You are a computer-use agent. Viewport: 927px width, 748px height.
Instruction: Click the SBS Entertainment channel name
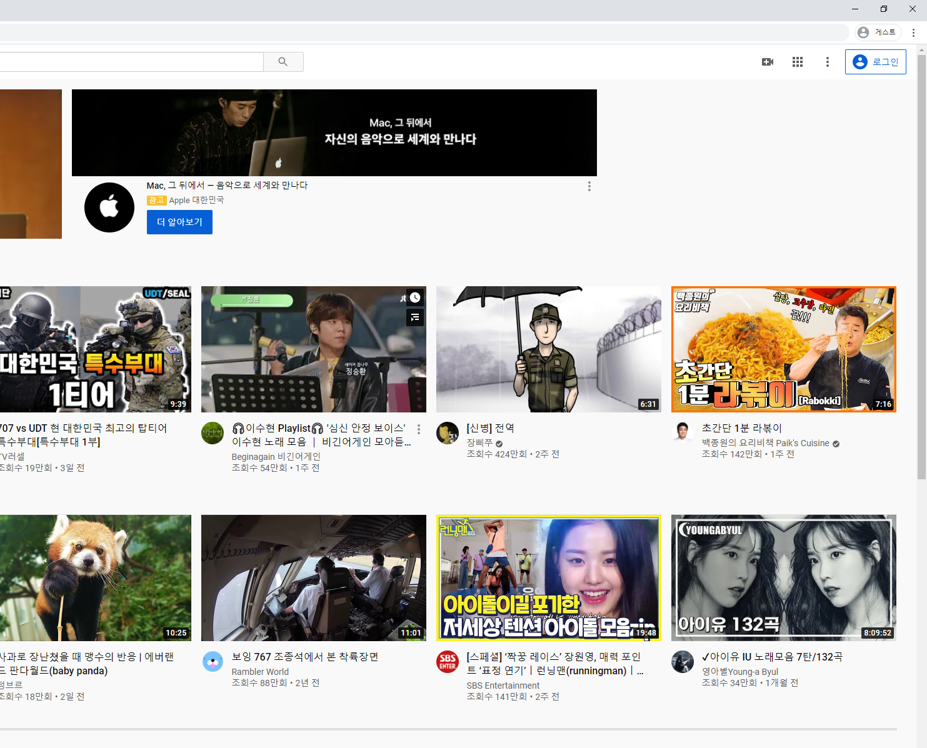pos(503,686)
